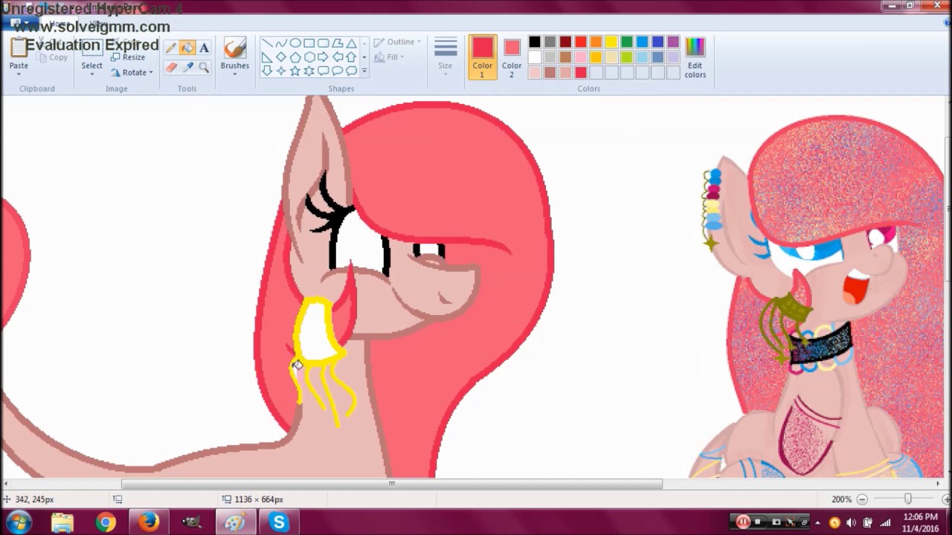
Task: Choose the Diamond shape
Action: click(x=280, y=57)
